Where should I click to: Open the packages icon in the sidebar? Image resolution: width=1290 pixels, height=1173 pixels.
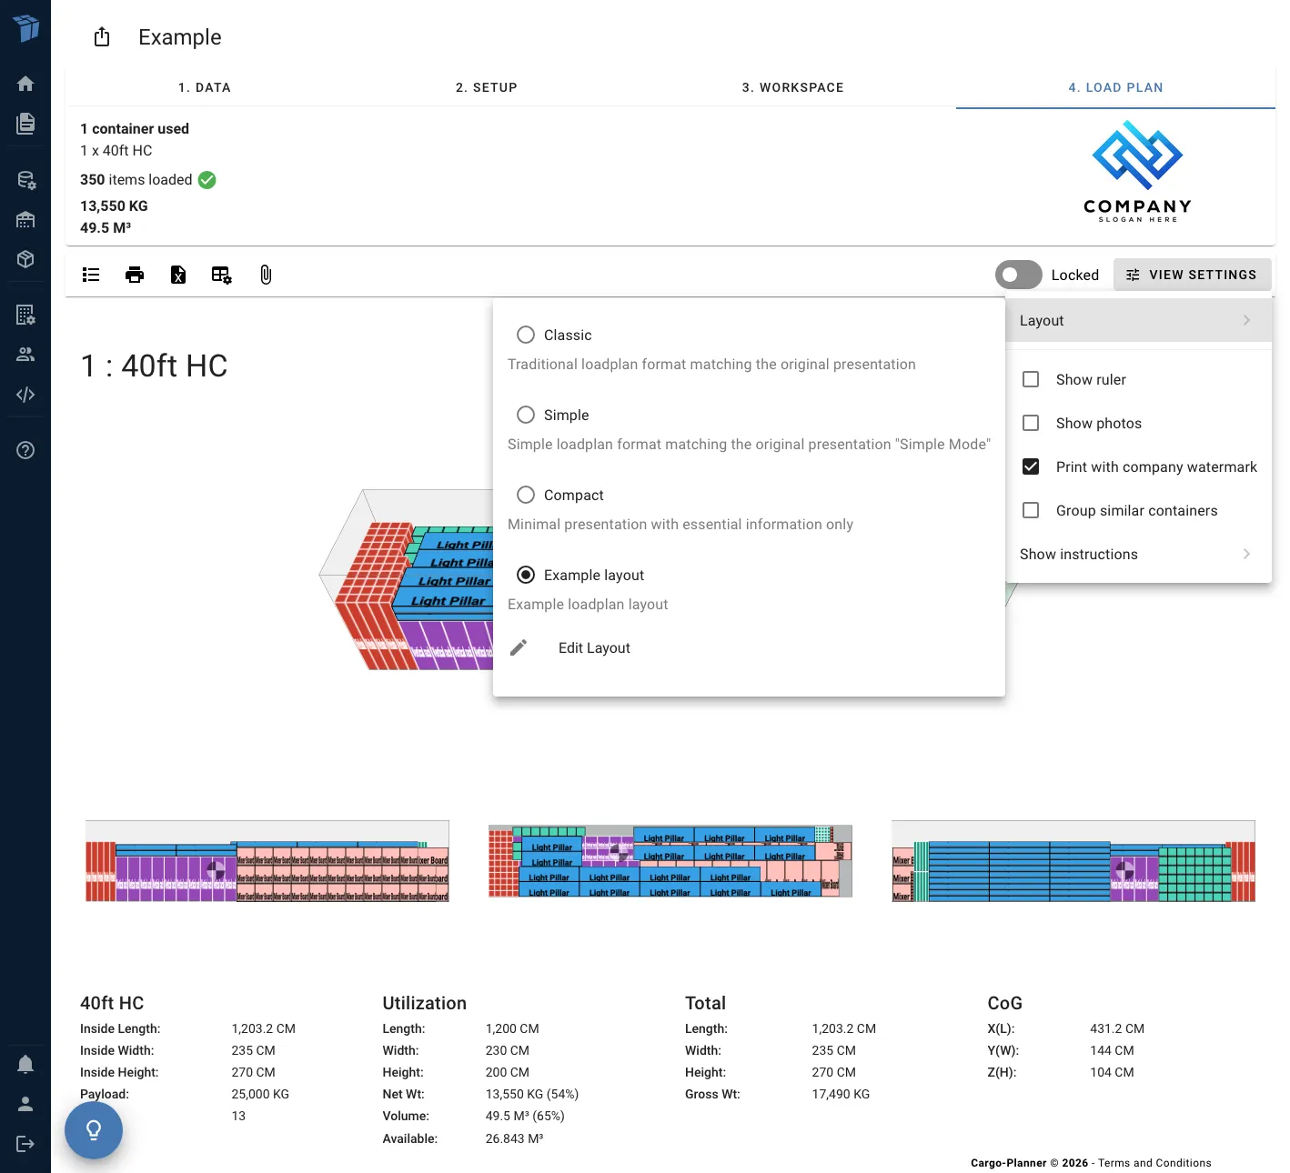[x=25, y=259]
